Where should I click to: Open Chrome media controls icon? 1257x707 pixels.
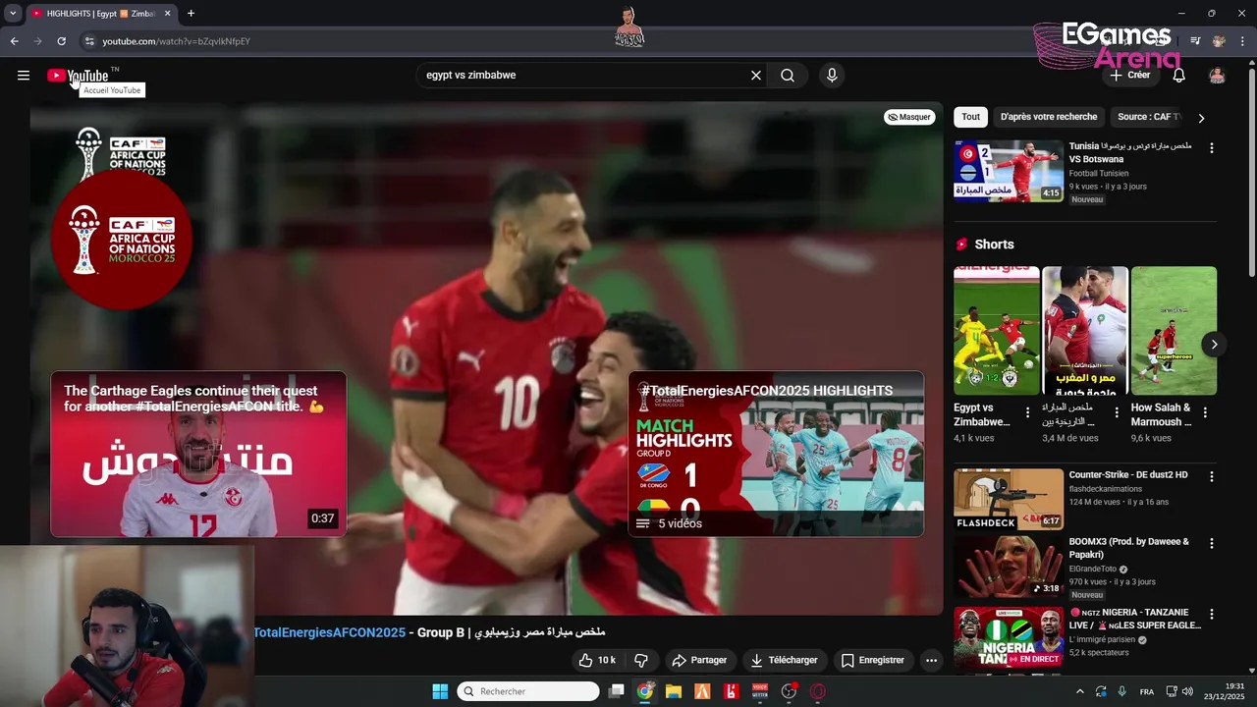point(1195,41)
